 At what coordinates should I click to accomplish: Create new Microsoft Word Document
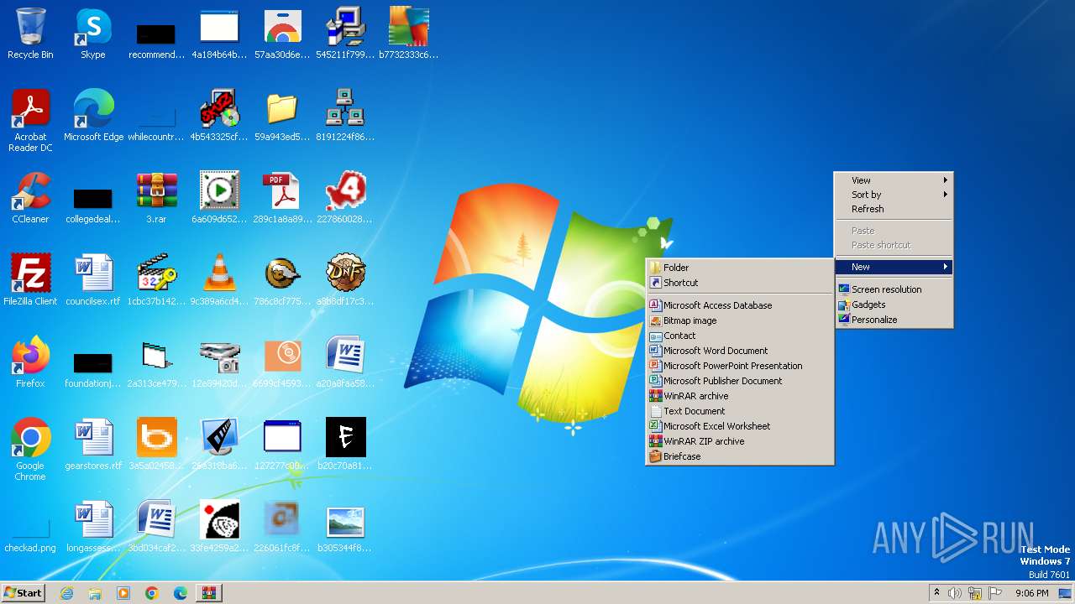click(739, 351)
